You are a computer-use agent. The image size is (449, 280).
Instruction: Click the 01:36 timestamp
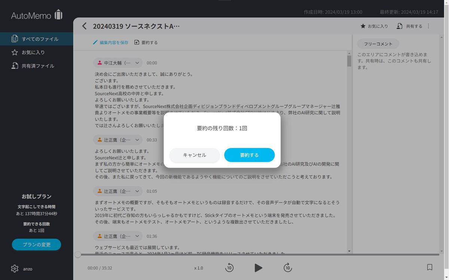coord(152,236)
